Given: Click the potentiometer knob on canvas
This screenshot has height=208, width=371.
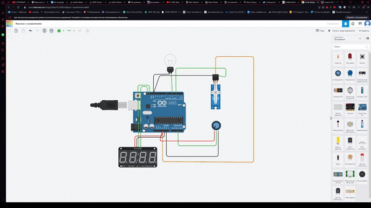Looking at the screenshot, I should point(216,125).
